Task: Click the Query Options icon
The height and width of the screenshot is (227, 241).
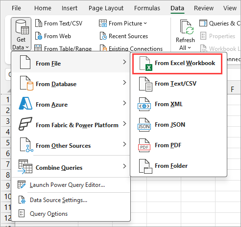Action: tap(22, 213)
